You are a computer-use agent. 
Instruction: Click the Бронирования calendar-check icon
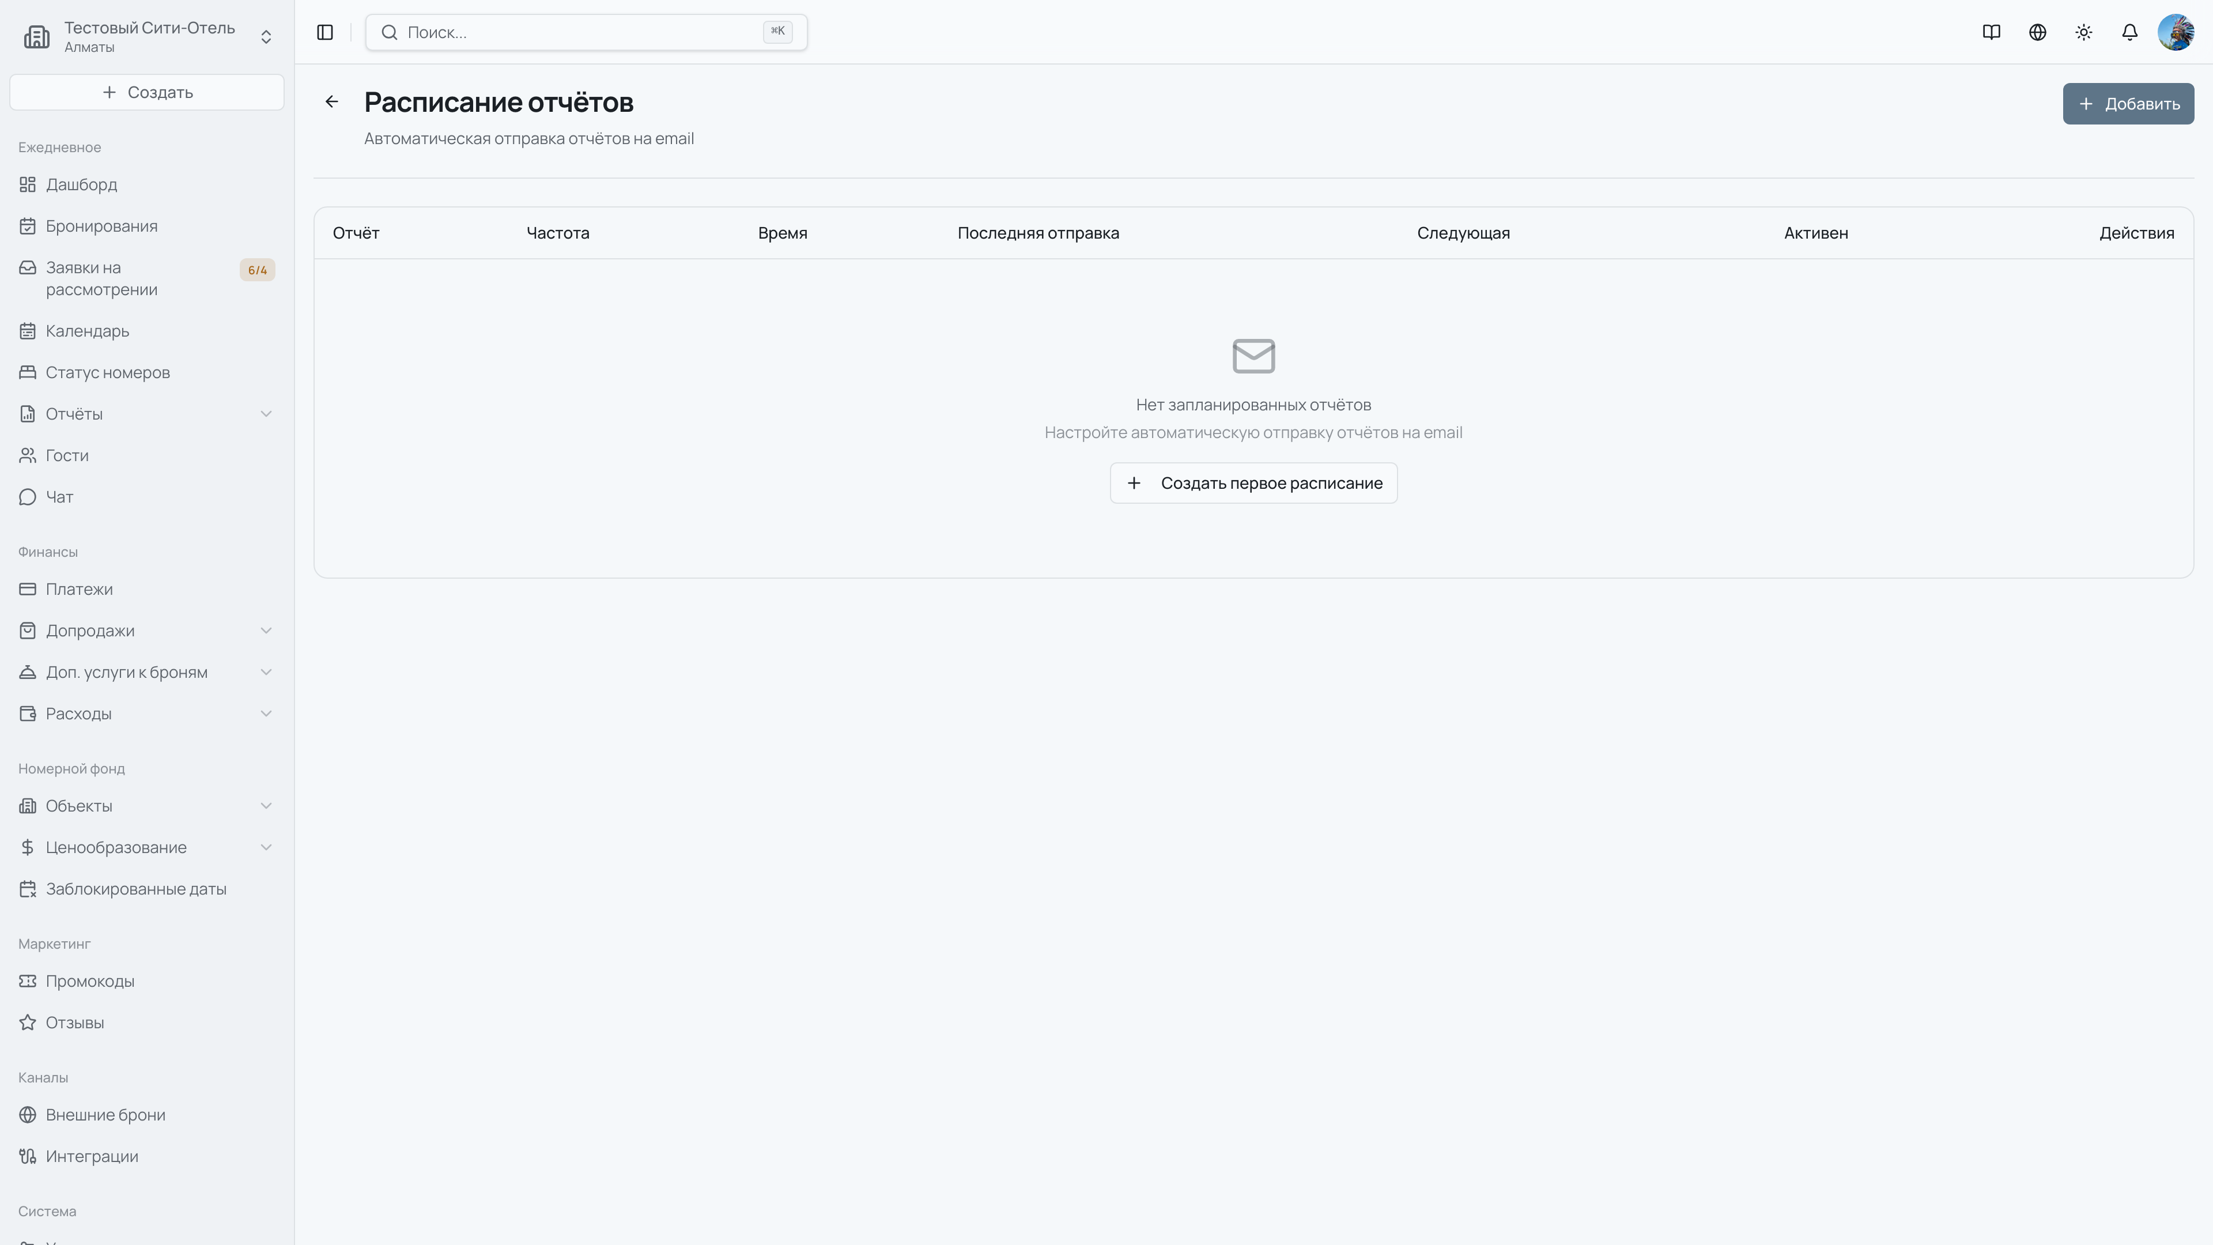(x=28, y=226)
